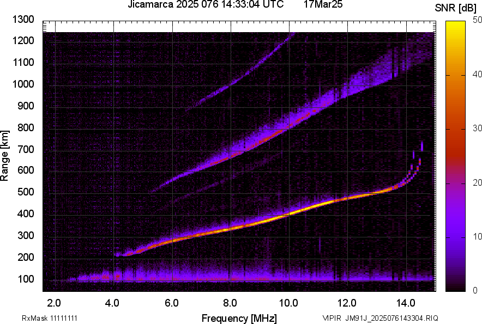Click the 200 range tick label

[26, 257]
